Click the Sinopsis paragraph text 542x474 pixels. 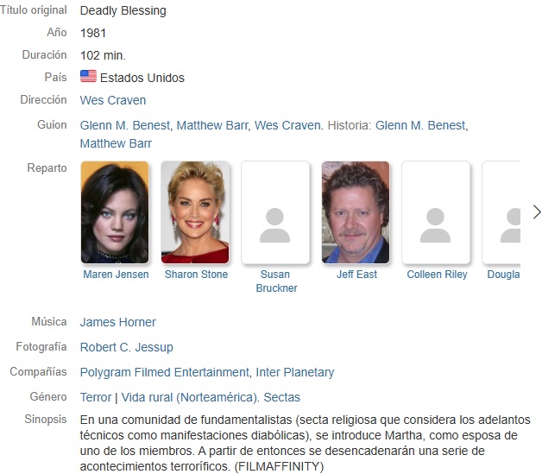pyautogui.click(x=306, y=443)
